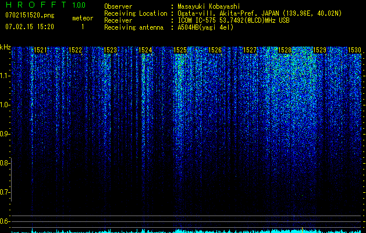Click the Receiving antenna label

point(134,27)
